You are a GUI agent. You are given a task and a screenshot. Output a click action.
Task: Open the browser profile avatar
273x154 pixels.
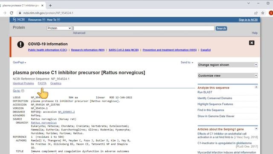point(271,13)
